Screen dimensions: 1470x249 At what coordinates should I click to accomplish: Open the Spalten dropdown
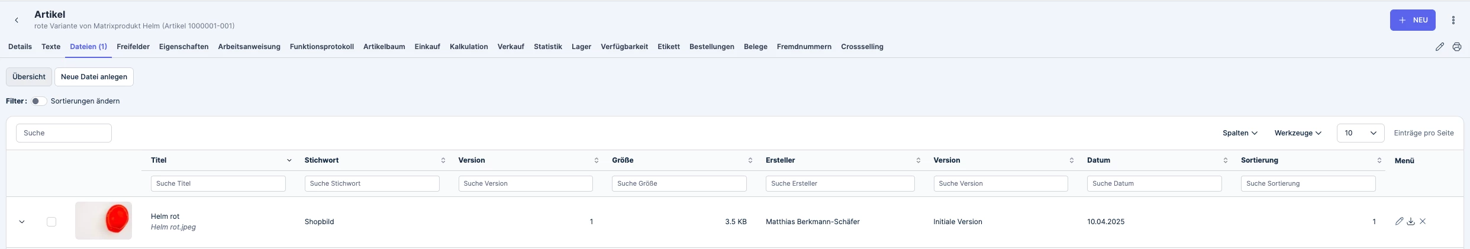[1240, 133]
